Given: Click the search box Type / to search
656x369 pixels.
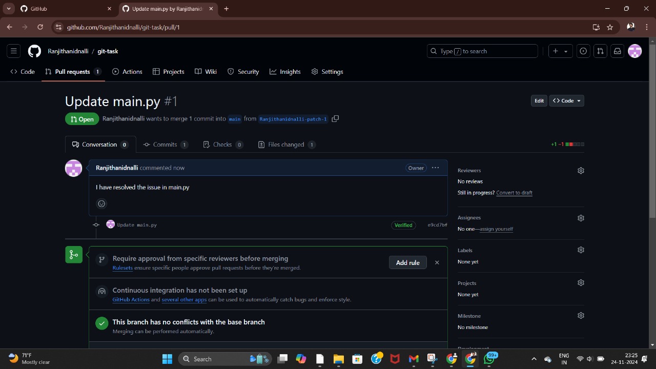Looking at the screenshot, I should click(x=482, y=51).
